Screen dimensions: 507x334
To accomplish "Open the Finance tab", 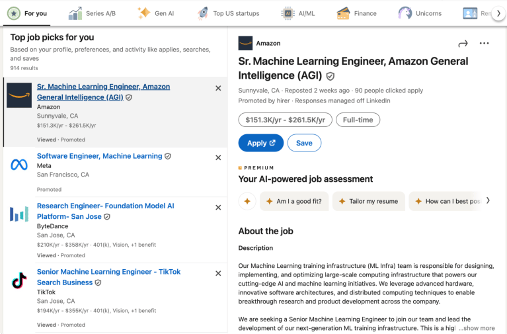I will coord(356,13).
